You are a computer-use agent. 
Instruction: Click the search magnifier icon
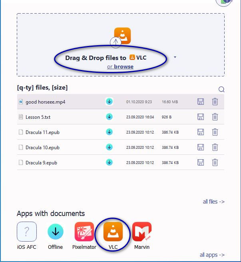point(221,89)
